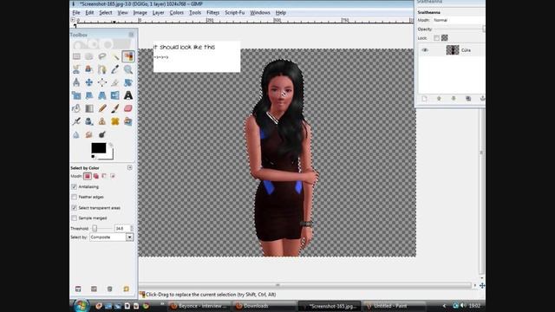The height and width of the screenshot is (312, 555).
Task: Select the Blur/Sharpen tool
Action: tap(76, 135)
